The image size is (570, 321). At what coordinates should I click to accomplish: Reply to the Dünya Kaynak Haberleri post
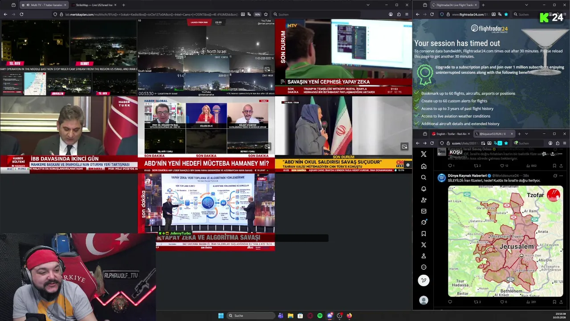450,302
